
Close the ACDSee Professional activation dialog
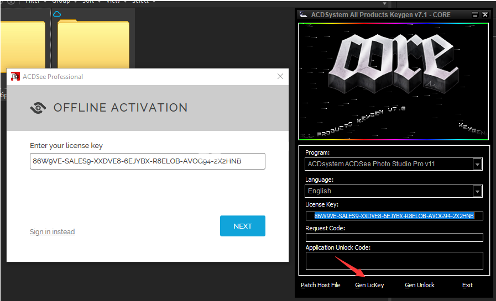(280, 76)
